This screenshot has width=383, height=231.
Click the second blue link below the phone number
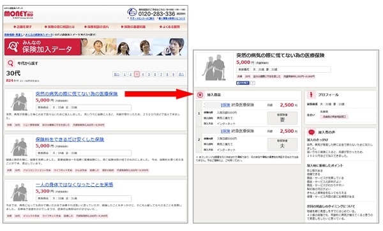[172, 19]
